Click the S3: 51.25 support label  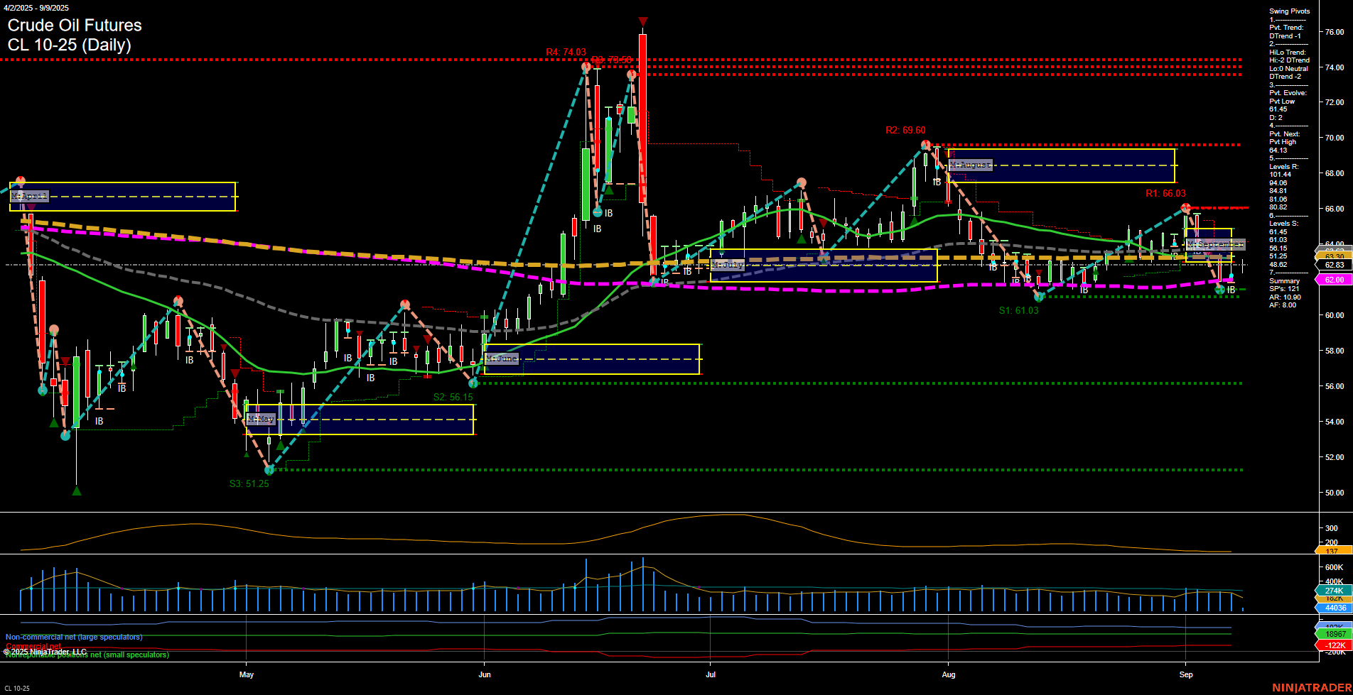249,485
